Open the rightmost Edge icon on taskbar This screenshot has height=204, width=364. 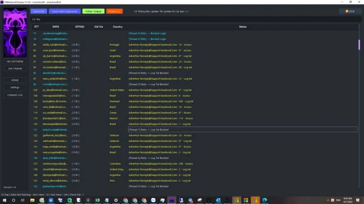(264, 200)
